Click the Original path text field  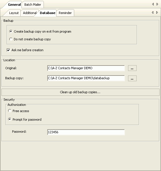(x=86, y=68)
